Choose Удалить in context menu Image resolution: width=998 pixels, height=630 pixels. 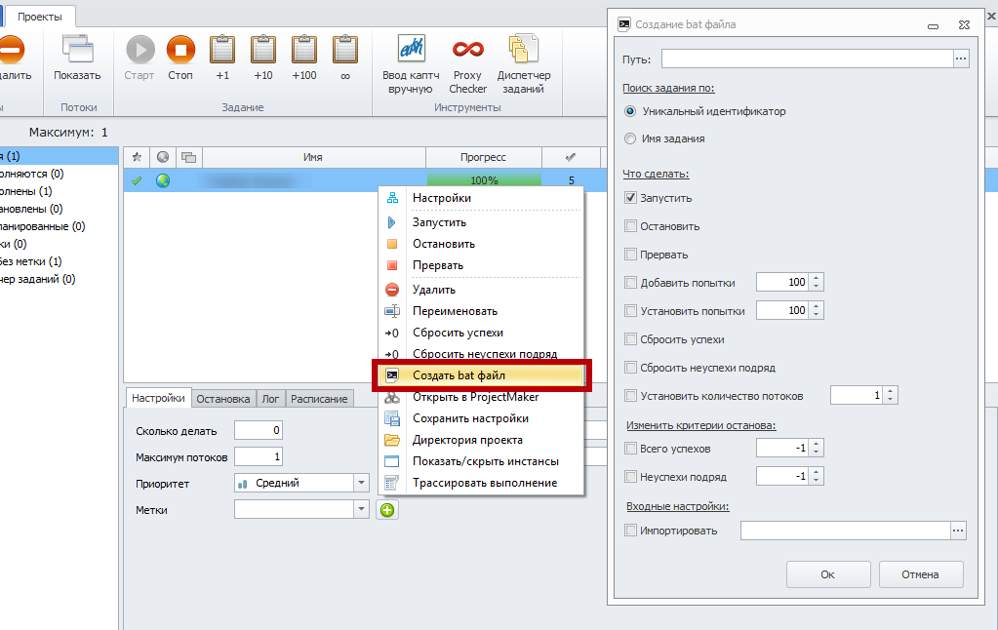tap(481, 290)
